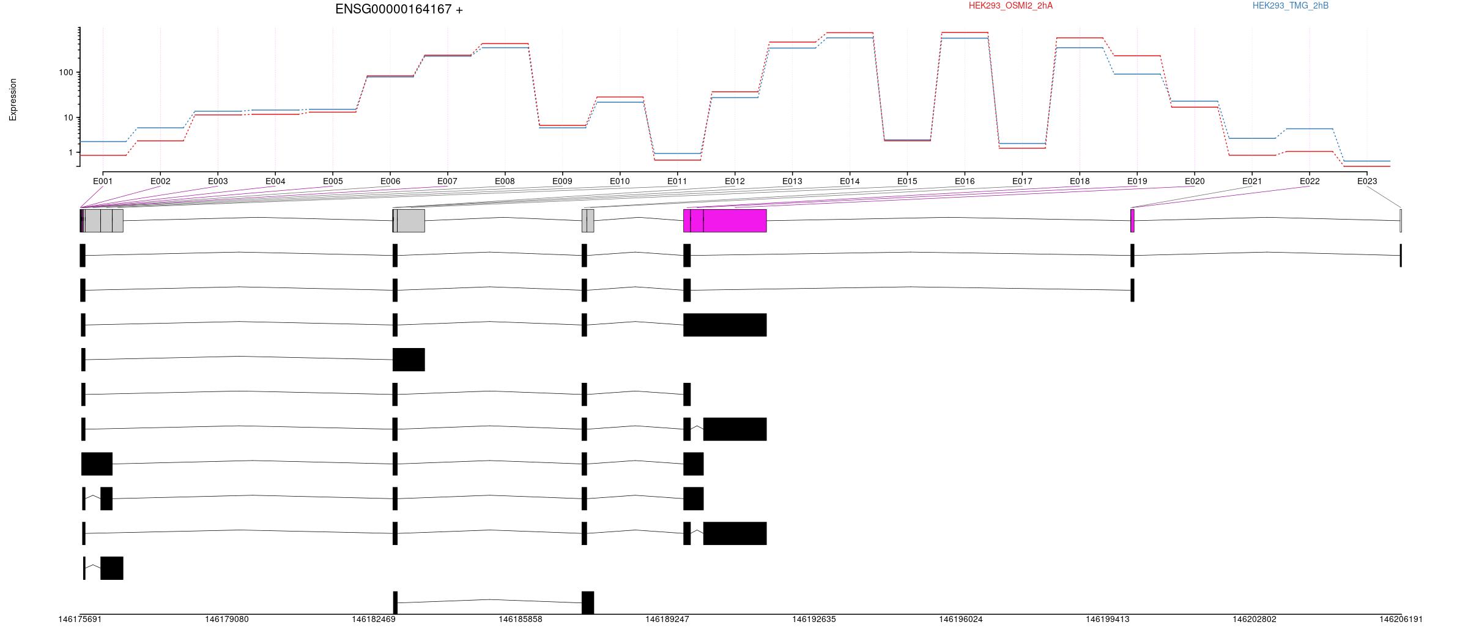Click y-axis tick value 100
This screenshot has width=1468, height=630.
[65, 72]
